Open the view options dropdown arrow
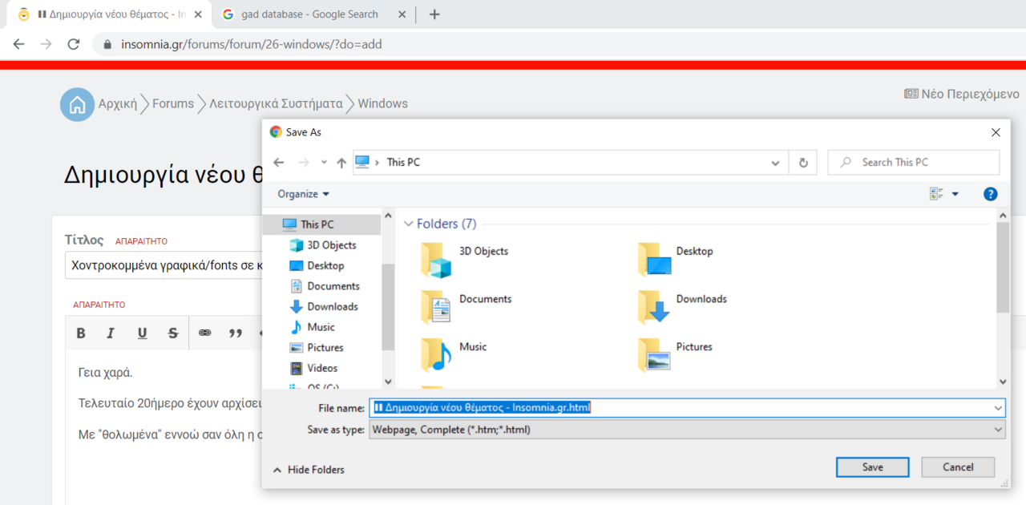Viewport: 1026px width, 505px height. click(955, 194)
